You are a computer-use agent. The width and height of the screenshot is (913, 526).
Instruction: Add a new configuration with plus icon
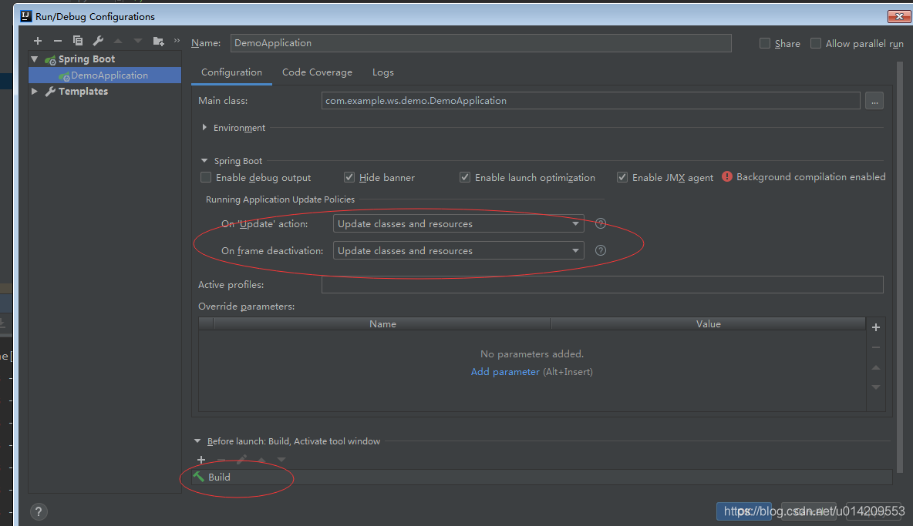(x=38, y=41)
